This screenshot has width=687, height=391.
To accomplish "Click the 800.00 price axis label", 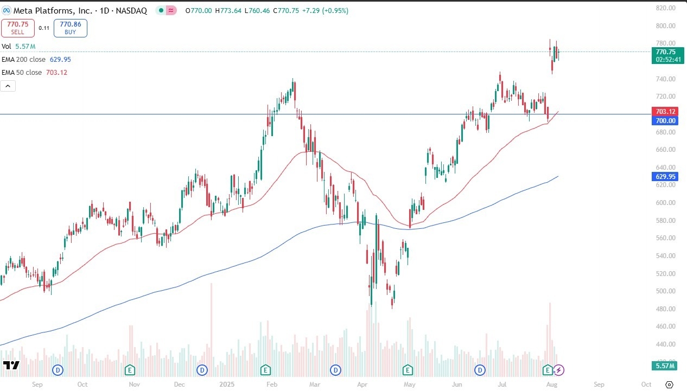I will 665,25.
